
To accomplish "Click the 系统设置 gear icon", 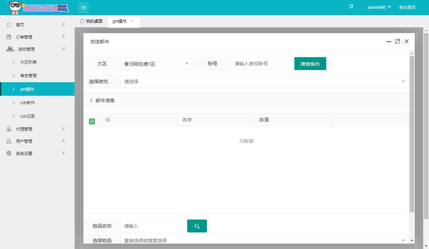I will 9,153.
